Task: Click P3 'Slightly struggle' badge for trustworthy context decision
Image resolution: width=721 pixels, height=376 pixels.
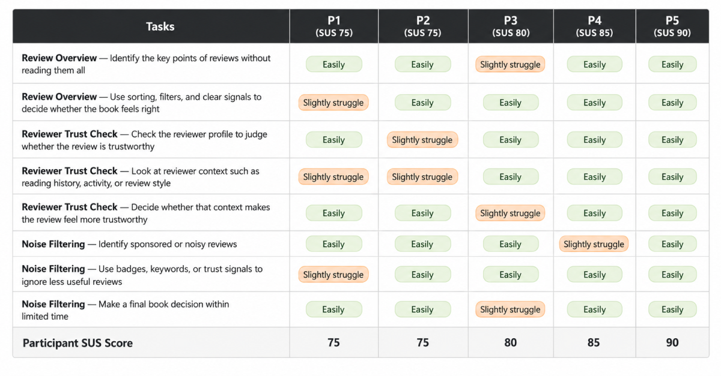Action: point(510,213)
